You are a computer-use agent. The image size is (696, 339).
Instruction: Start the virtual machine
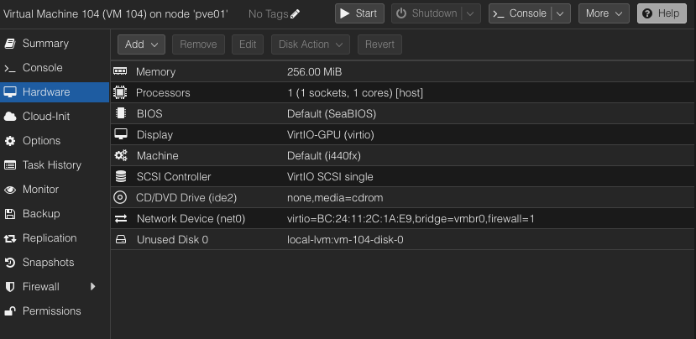pyautogui.click(x=359, y=13)
